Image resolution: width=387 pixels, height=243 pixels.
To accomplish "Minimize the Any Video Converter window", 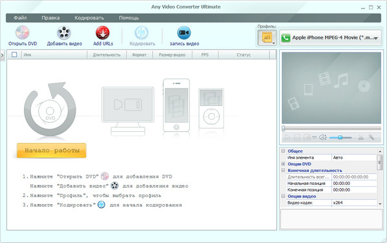I will coord(363,8).
